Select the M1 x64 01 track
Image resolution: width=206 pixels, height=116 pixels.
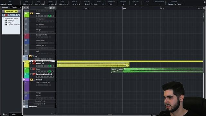(x=40, y=24)
